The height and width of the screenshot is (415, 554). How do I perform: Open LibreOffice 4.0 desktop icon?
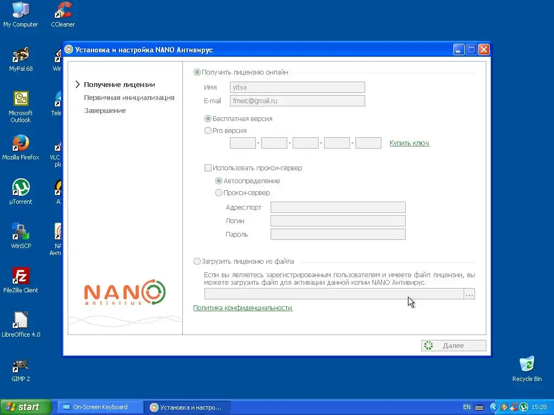tap(21, 324)
